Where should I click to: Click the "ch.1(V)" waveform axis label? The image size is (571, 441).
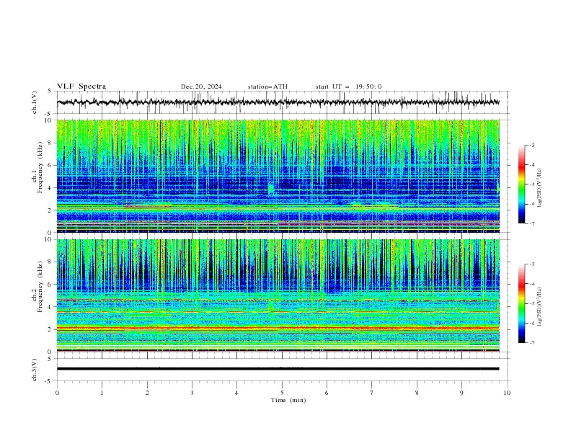(35, 102)
